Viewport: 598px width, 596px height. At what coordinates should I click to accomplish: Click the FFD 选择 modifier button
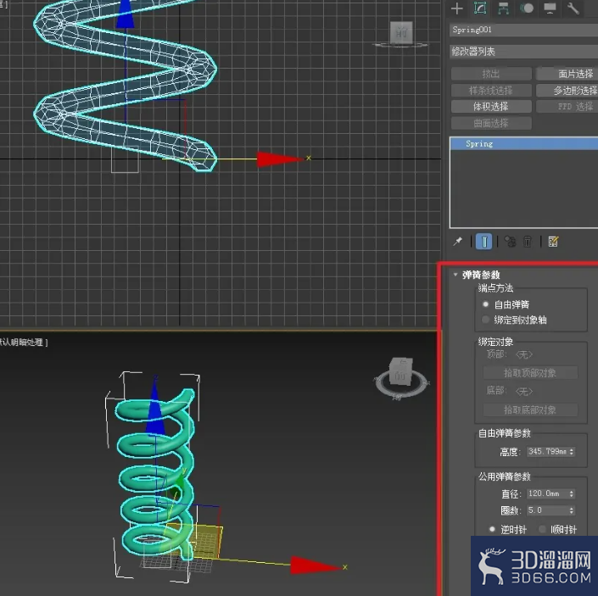point(567,106)
